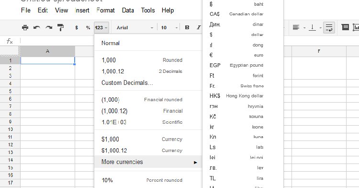
Task: Choose Normal number format
Action: tap(148, 43)
